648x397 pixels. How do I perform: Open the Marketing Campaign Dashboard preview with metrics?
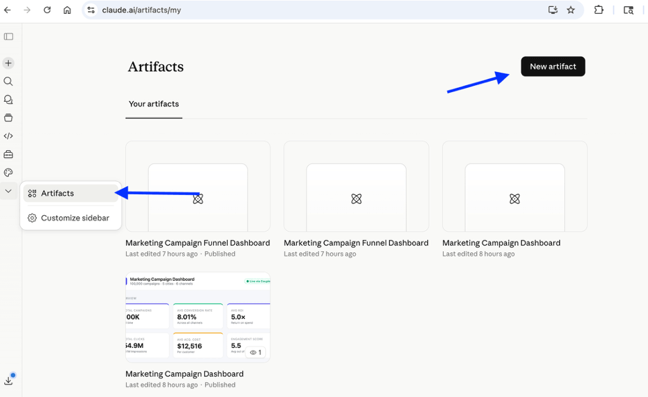point(198,317)
